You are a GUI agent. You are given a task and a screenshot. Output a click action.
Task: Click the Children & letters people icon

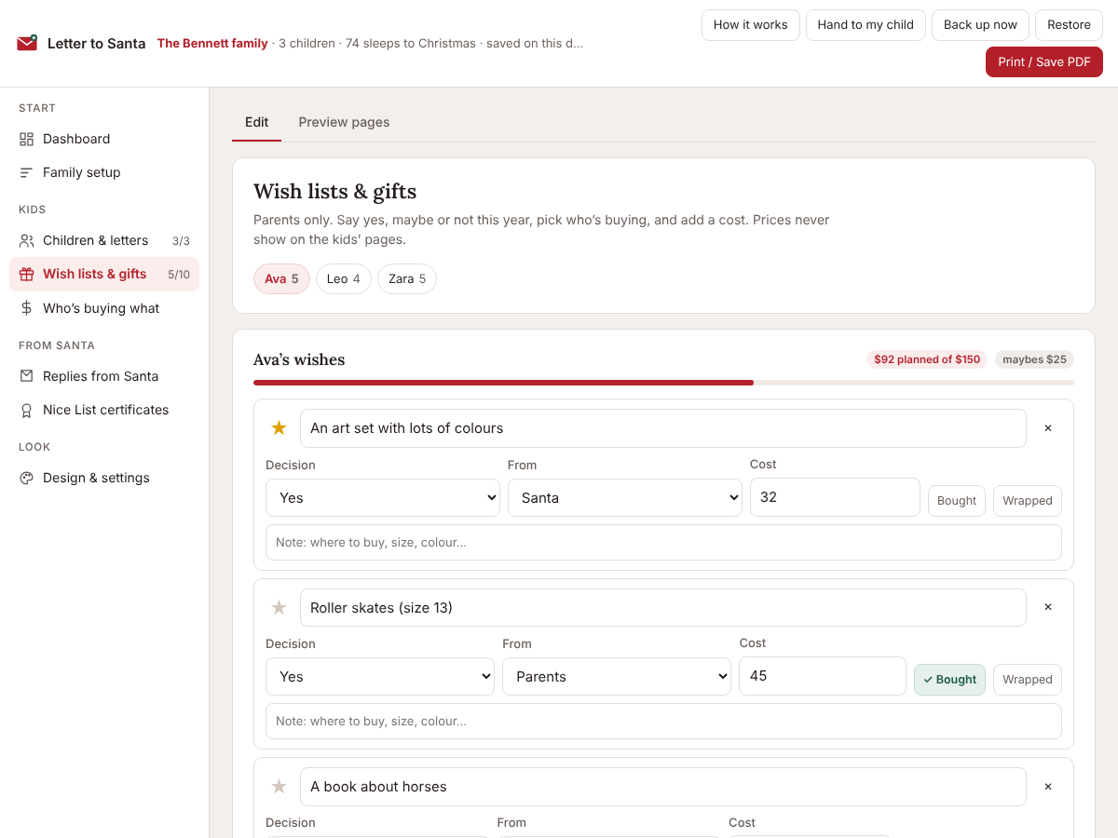[x=26, y=240]
